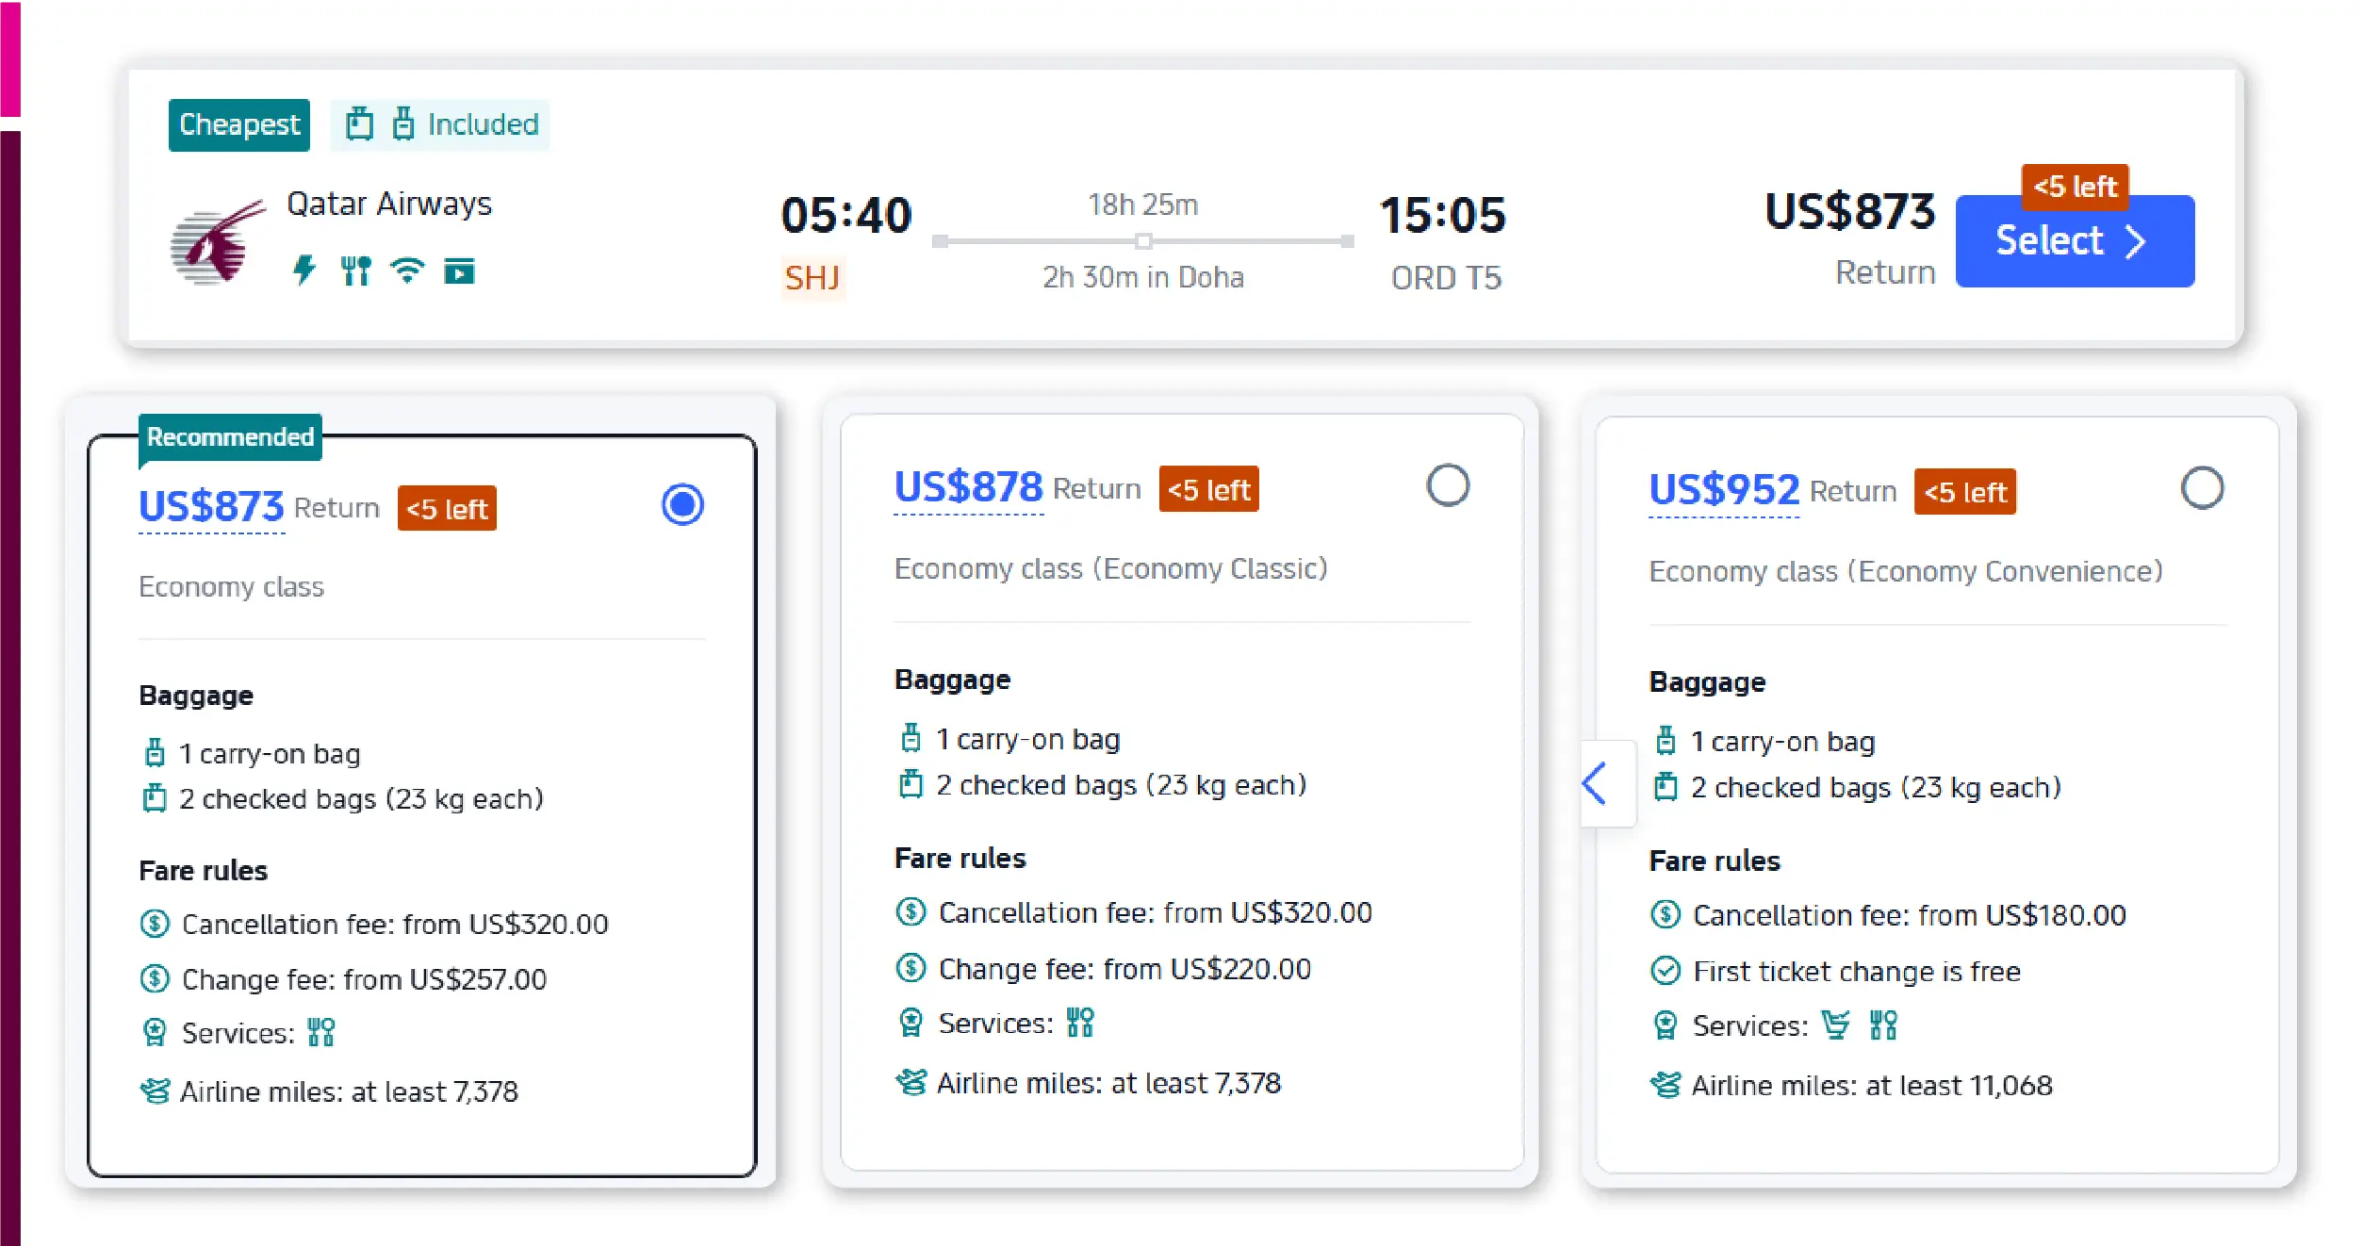This screenshot has width=2363, height=1246.
Task: Click the Cheapest tag label
Action: (x=239, y=124)
